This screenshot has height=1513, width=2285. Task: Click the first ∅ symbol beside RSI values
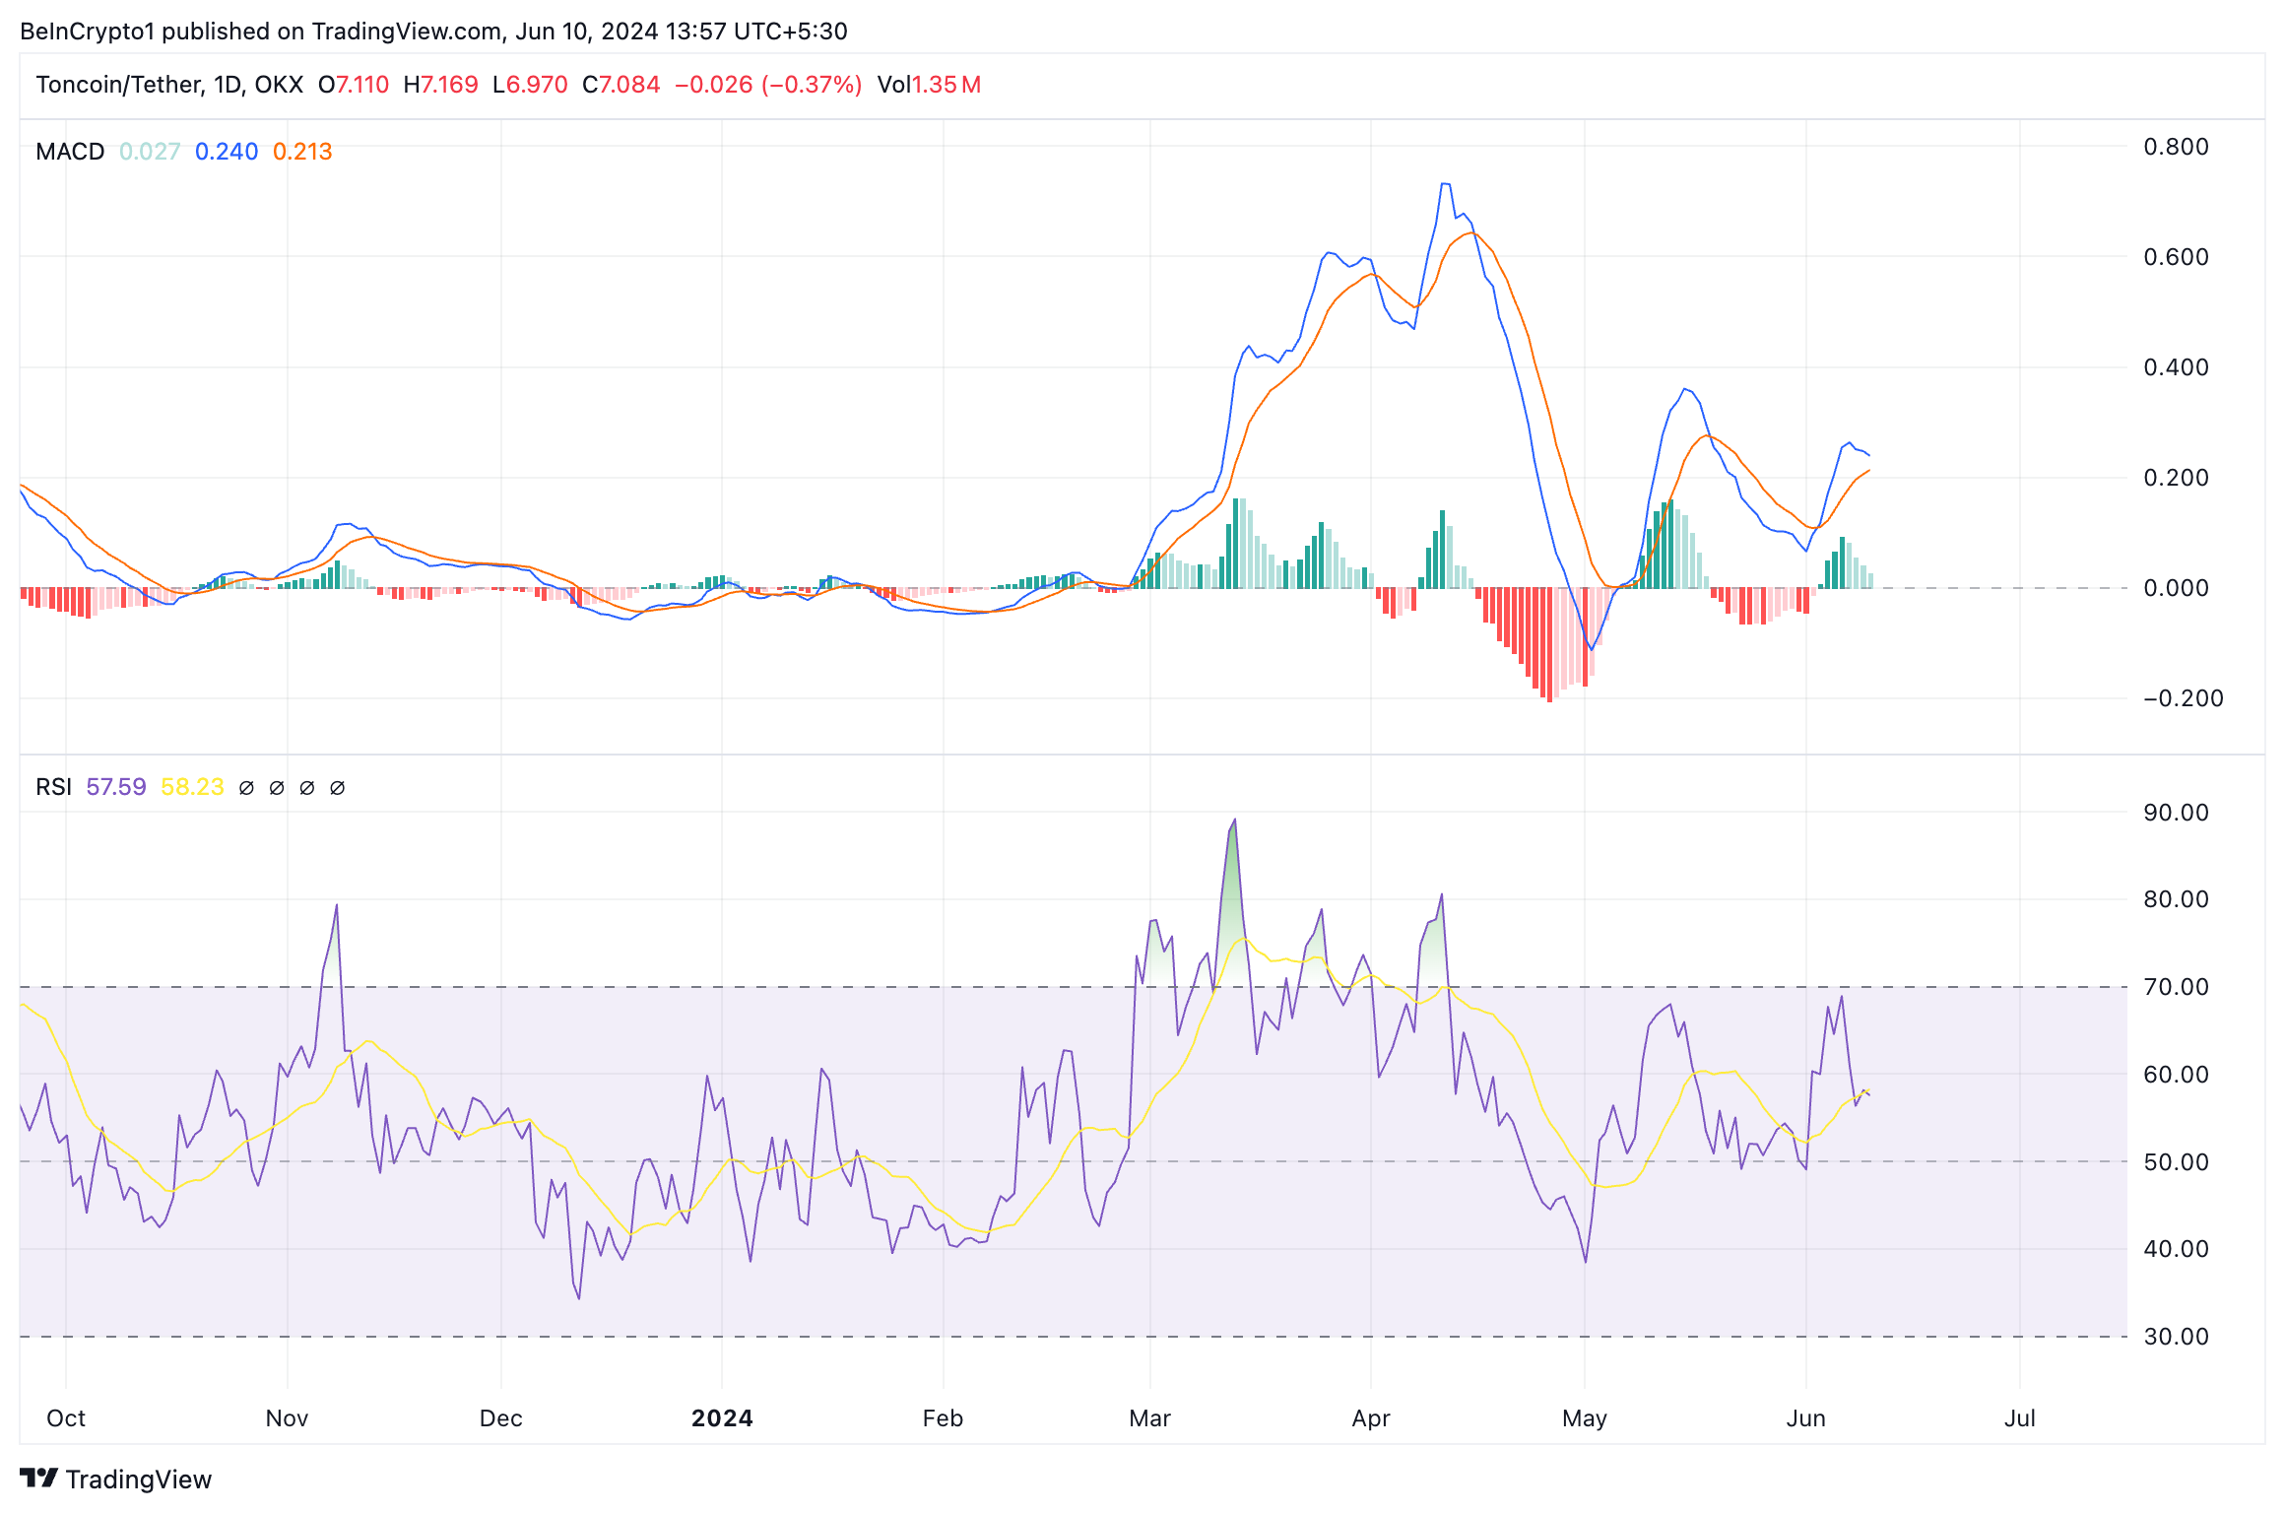point(246,787)
